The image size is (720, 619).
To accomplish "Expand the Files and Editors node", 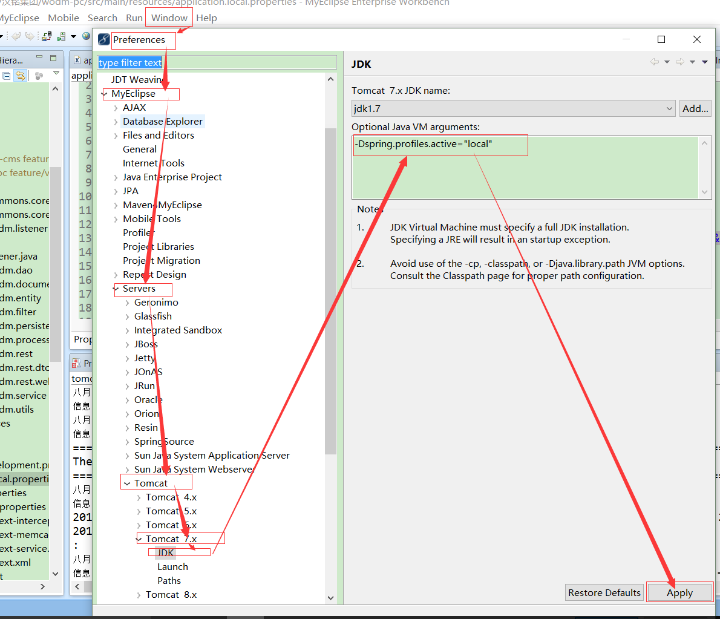I will 116,136.
